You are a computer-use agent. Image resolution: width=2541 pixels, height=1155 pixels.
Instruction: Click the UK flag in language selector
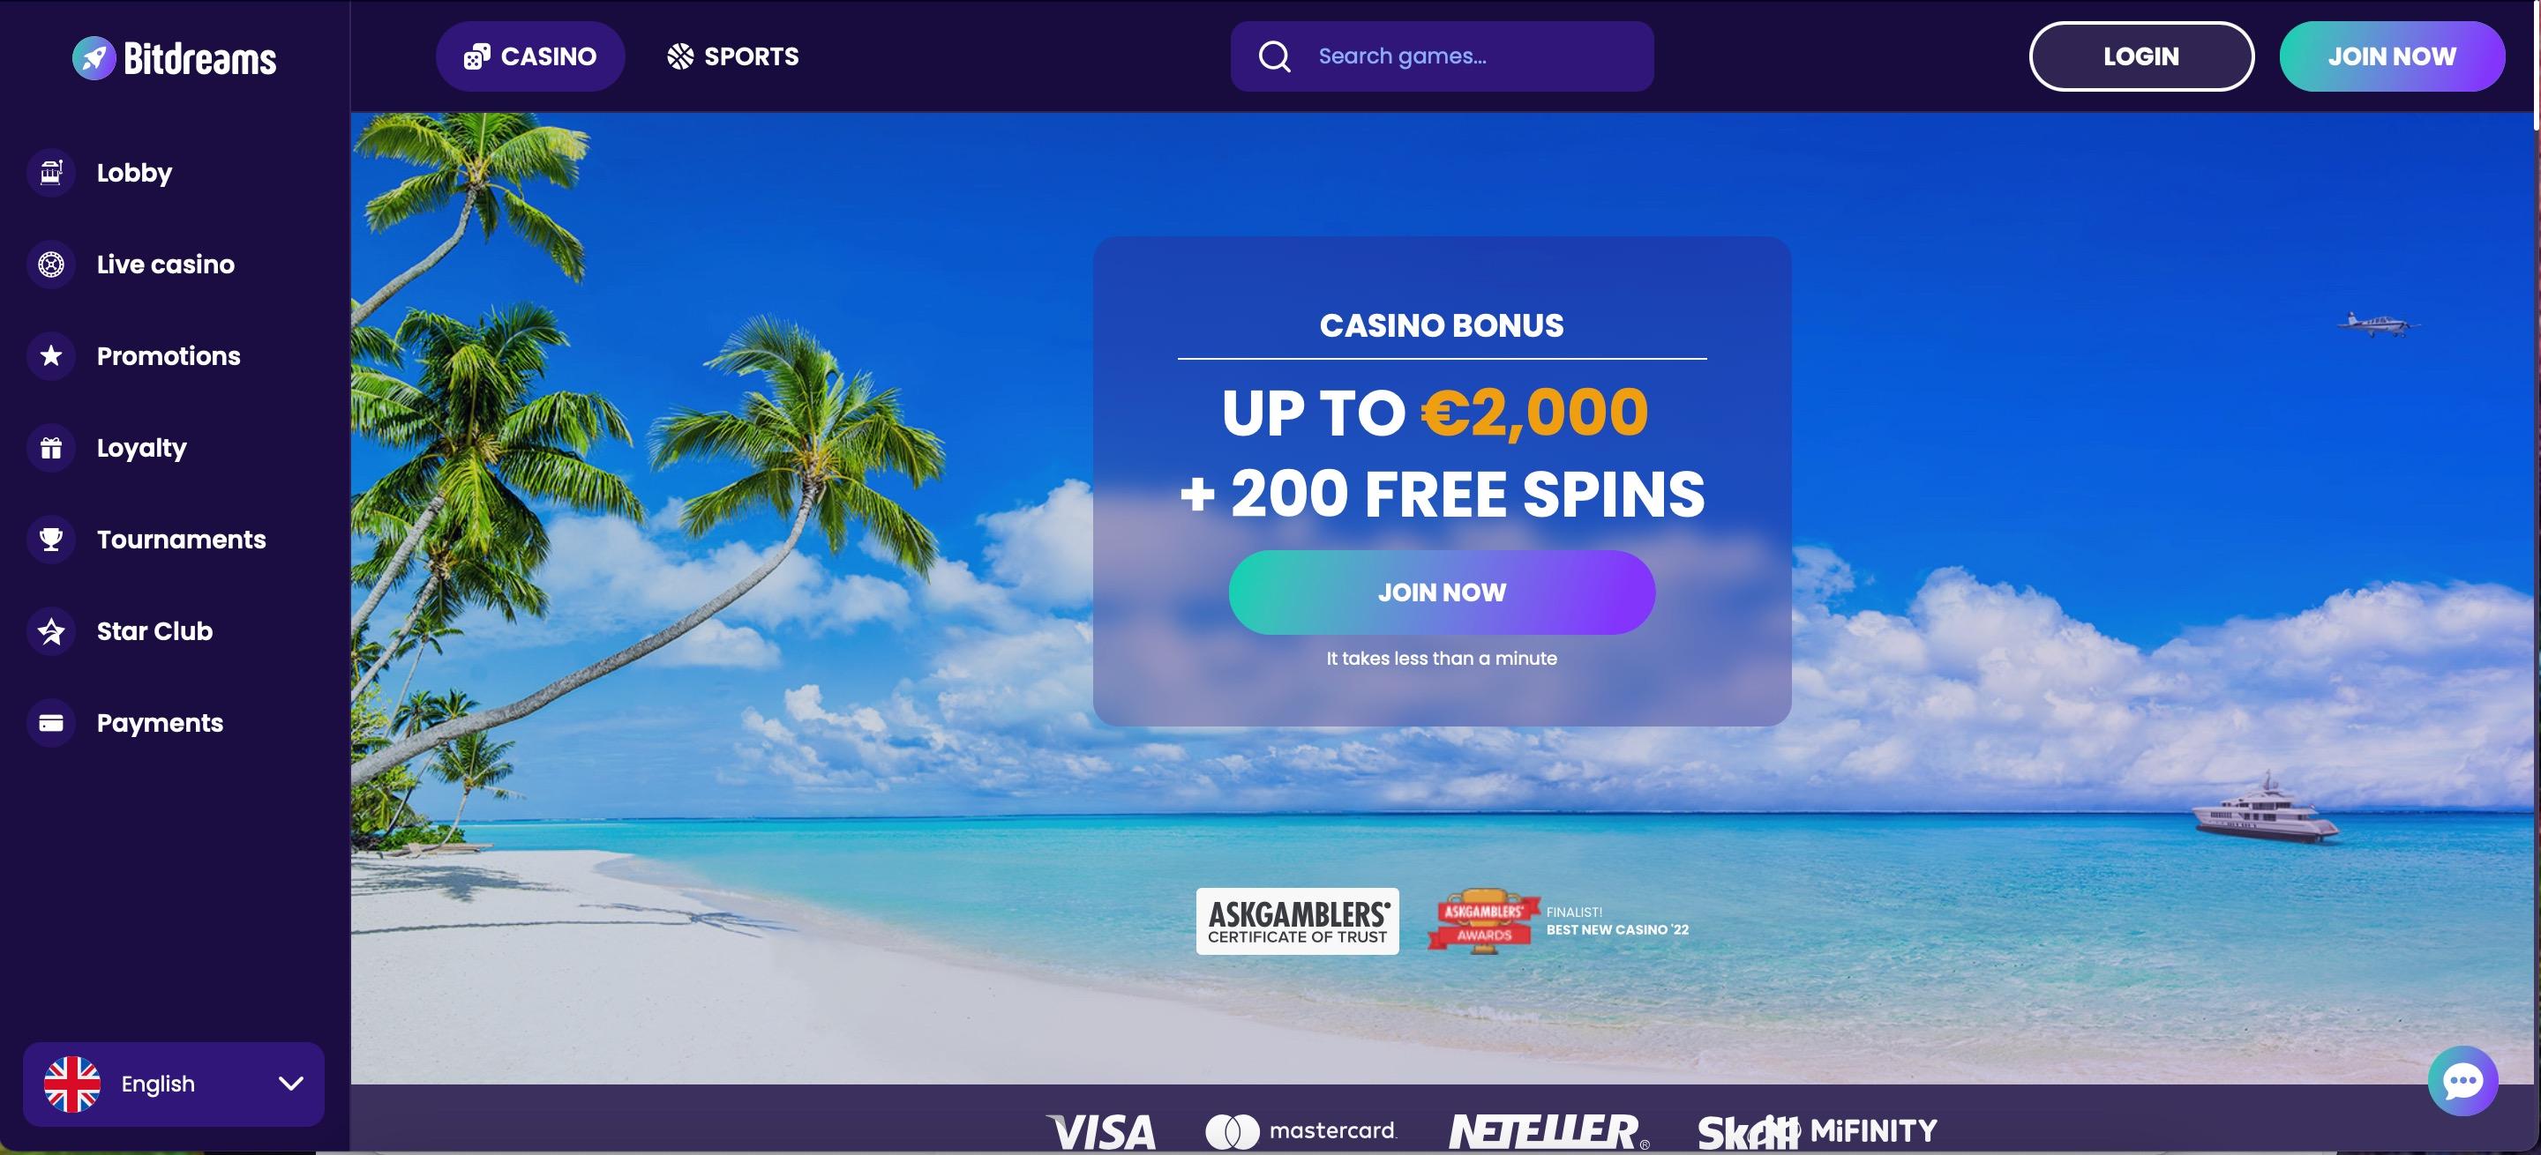[x=72, y=1084]
